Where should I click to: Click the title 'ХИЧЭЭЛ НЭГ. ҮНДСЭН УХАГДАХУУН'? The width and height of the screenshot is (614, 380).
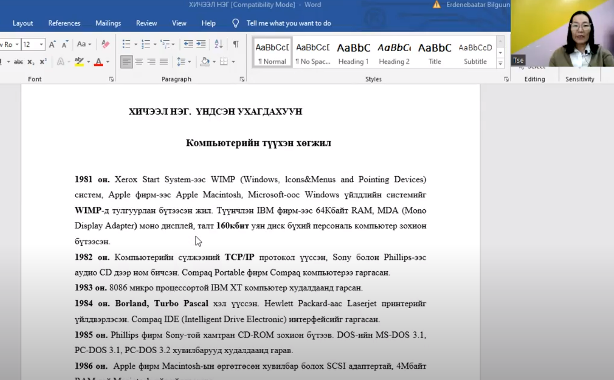(215, 112)
